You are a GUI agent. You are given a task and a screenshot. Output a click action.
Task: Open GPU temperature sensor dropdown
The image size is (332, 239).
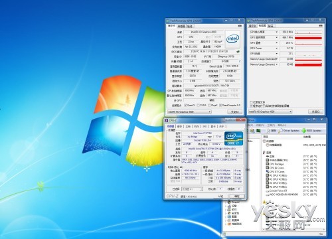tap(277, 42)
